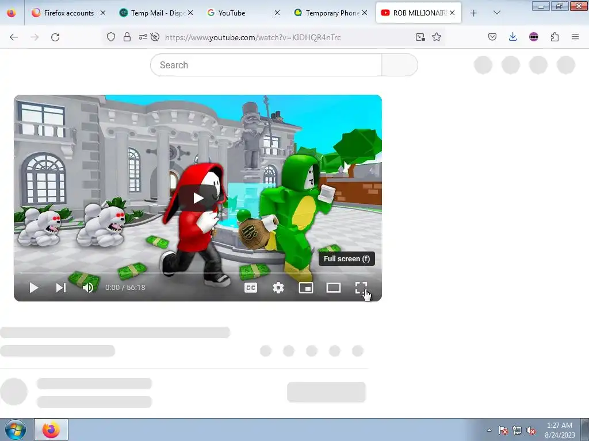The image size is (589, 441).
Task: Show hidden system tray icons
Action: pos(489,430)
